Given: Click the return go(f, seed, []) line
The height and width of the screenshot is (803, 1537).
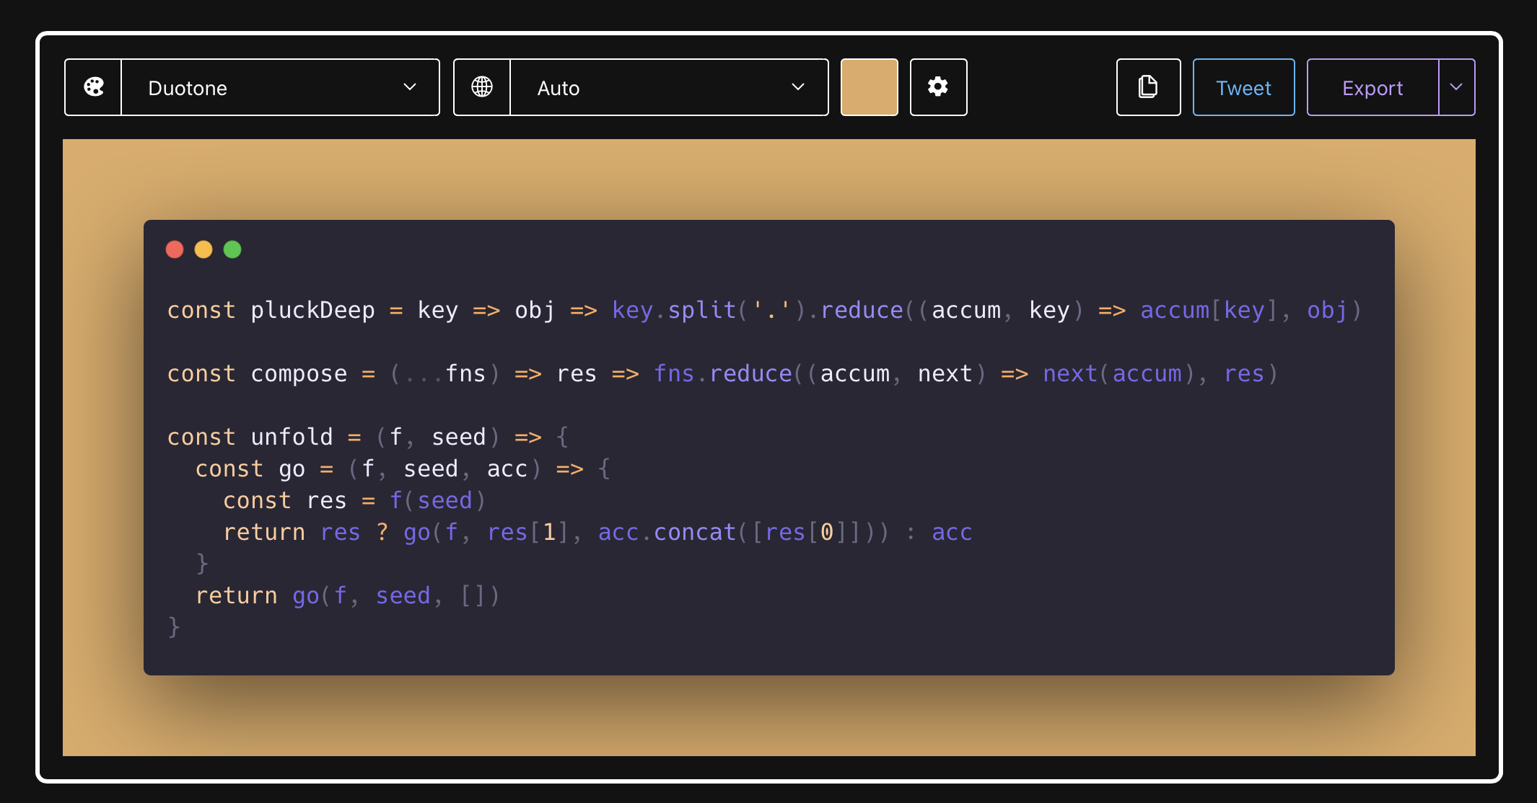Looking at the screenshot, I should (347, 596).
